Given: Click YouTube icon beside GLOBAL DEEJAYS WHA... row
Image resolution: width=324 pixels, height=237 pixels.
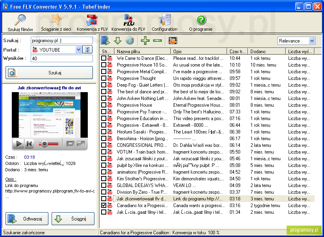Looking at the screenshot, I should (110, 185).
